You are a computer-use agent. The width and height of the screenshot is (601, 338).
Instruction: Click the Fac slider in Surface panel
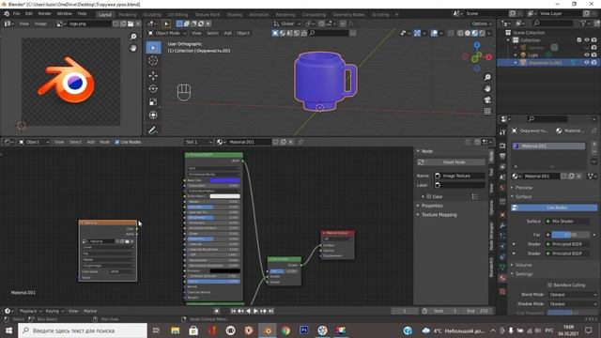click(x=570, y=235)
